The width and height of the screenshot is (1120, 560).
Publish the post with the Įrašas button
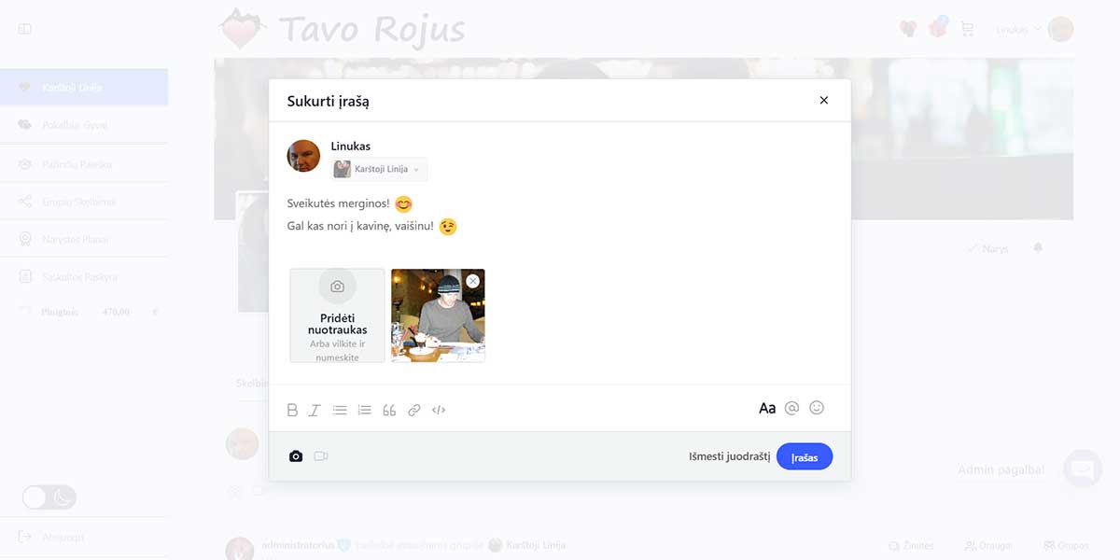(805, 456)
